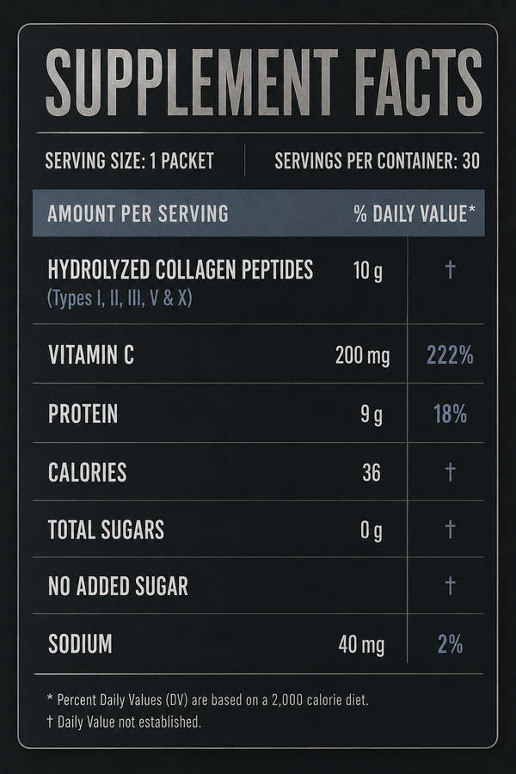Screen dimensions: 516x774
Task: Select the Serving Size: 1 Packet text
Action: point(129,161)
